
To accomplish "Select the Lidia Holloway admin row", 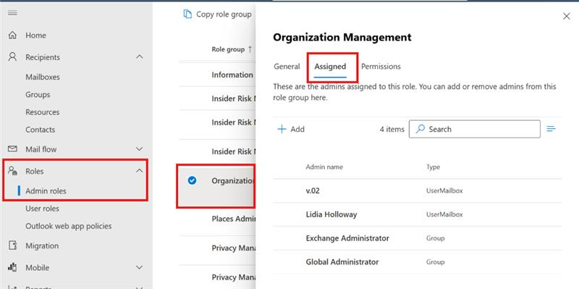I will (418, 214).
